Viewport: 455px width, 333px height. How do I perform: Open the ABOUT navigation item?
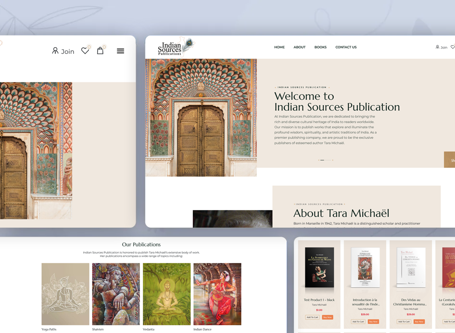point(300,47)
